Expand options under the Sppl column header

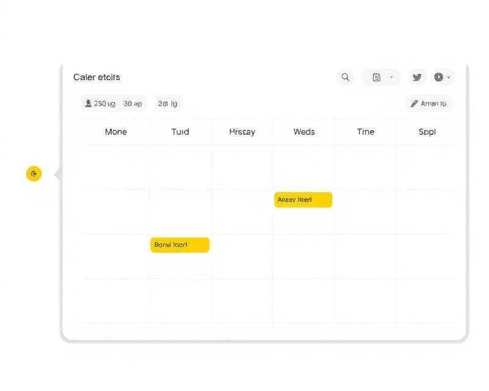point(427,131)
